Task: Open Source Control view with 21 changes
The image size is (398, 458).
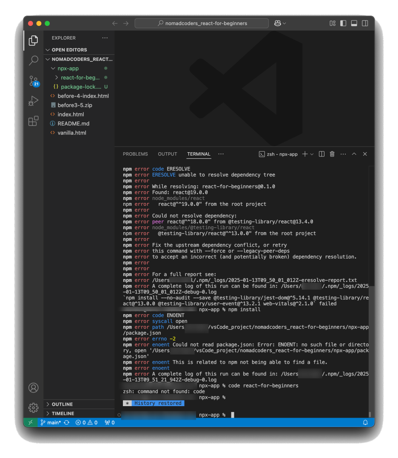Action: [x=33, y=81]
